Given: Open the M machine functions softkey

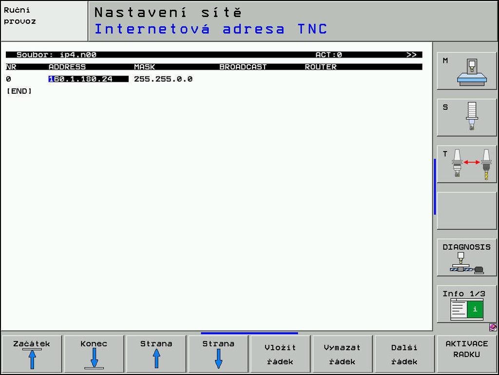Looking at the screenshot, I should (x=466, y=71).
